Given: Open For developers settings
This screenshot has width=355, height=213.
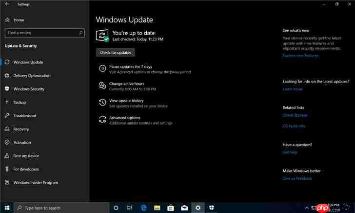Looking at the screenshot, I should click(26, 169).
